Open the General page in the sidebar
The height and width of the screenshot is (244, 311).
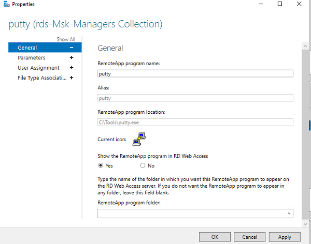tap(45, 48)
